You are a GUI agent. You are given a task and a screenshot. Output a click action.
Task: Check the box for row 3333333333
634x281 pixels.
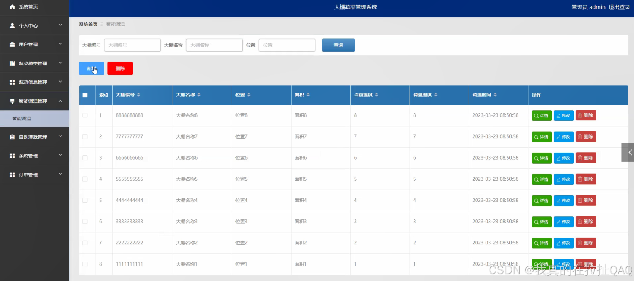point(85,222)
